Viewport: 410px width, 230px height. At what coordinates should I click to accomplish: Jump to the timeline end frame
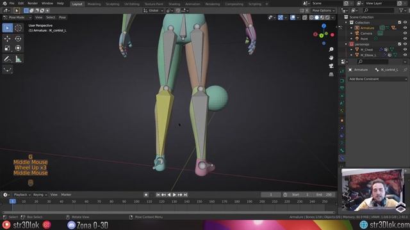pyautogui.click(x=185, y=195)
